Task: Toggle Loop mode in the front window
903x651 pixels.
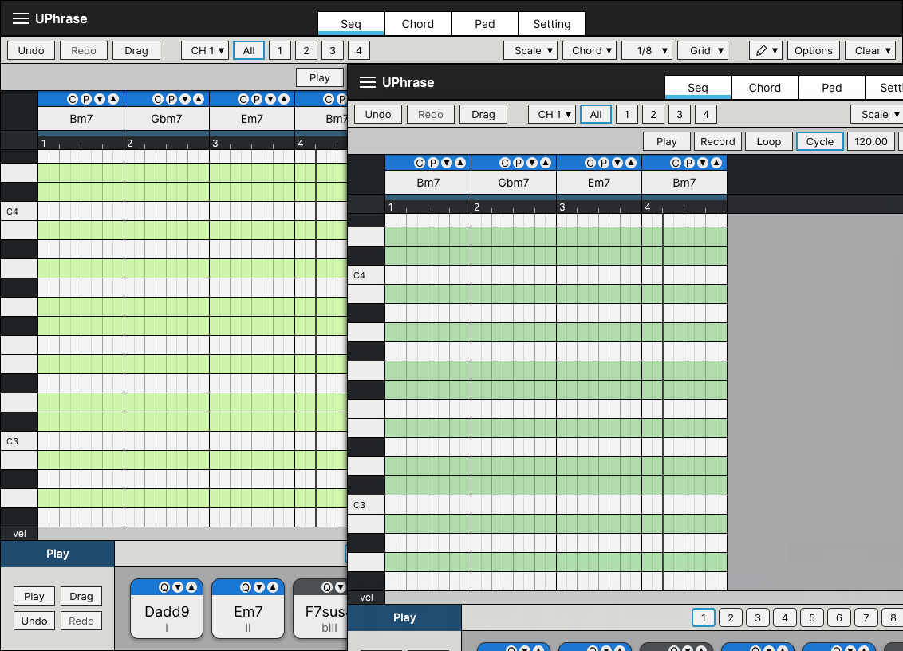Action: pos(769,142)
